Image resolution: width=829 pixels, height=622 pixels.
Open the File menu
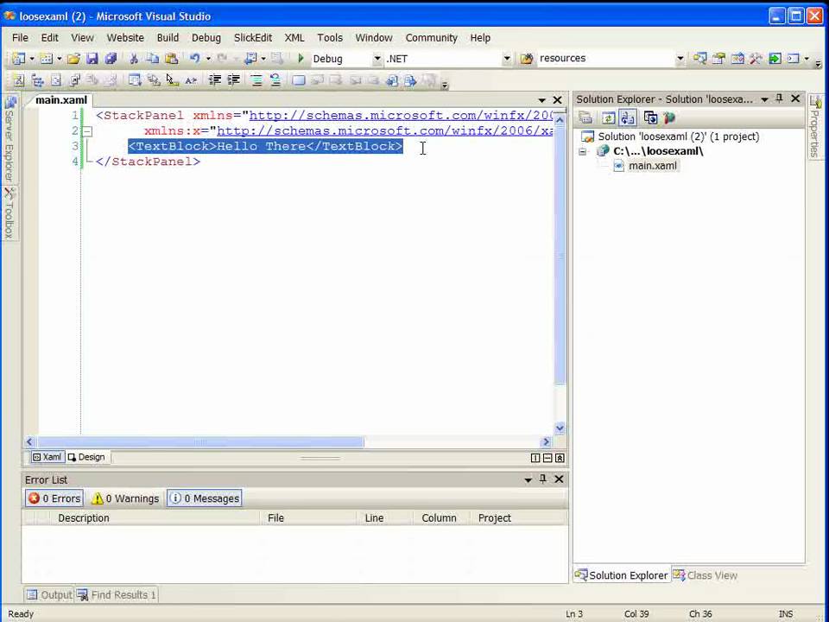click(20, 37)
